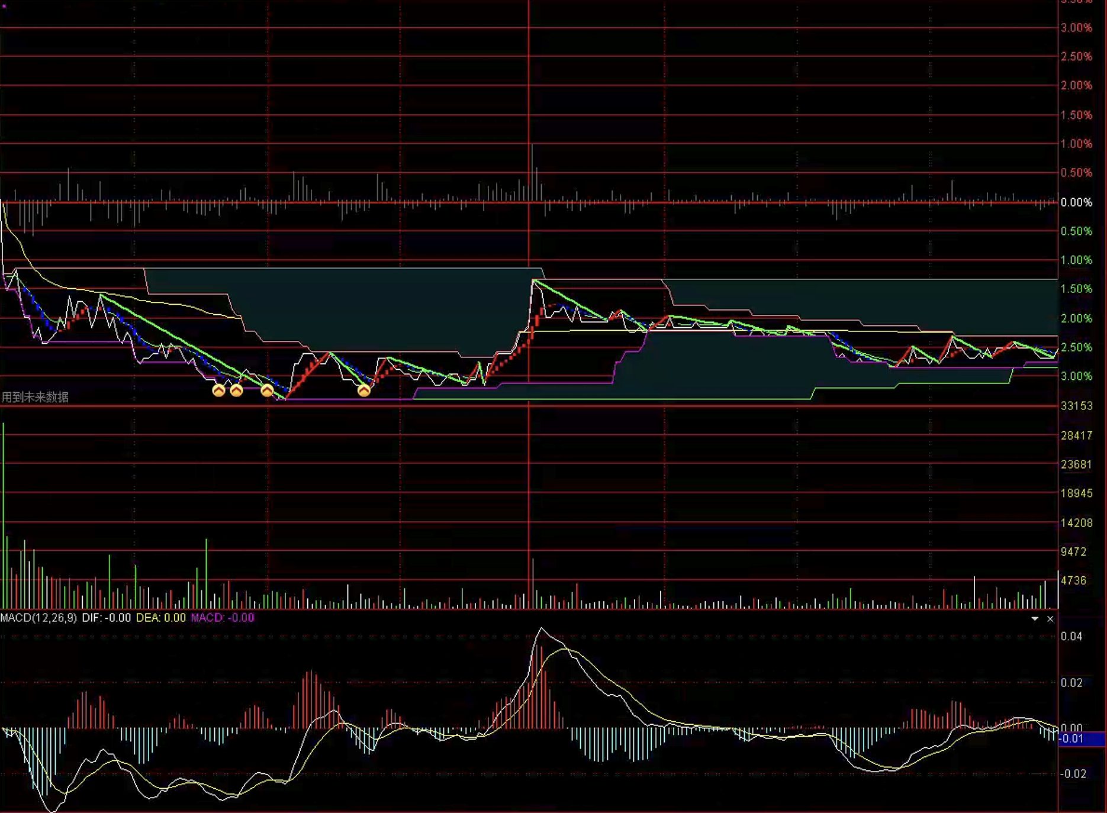1107x813 pixels.
Task: Click the 3.00% label above the zero line
Action: pos(1076,28)
